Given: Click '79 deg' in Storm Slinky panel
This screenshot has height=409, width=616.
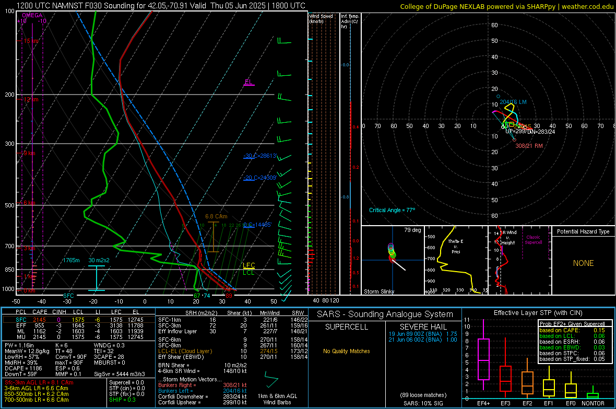Looking at the screenshot, I should click(x=412, y=230).
